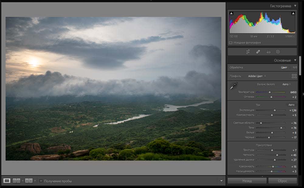Open dropdown arrow next to R|A icon
Screen dimensions: 304x188
[22, 181]
